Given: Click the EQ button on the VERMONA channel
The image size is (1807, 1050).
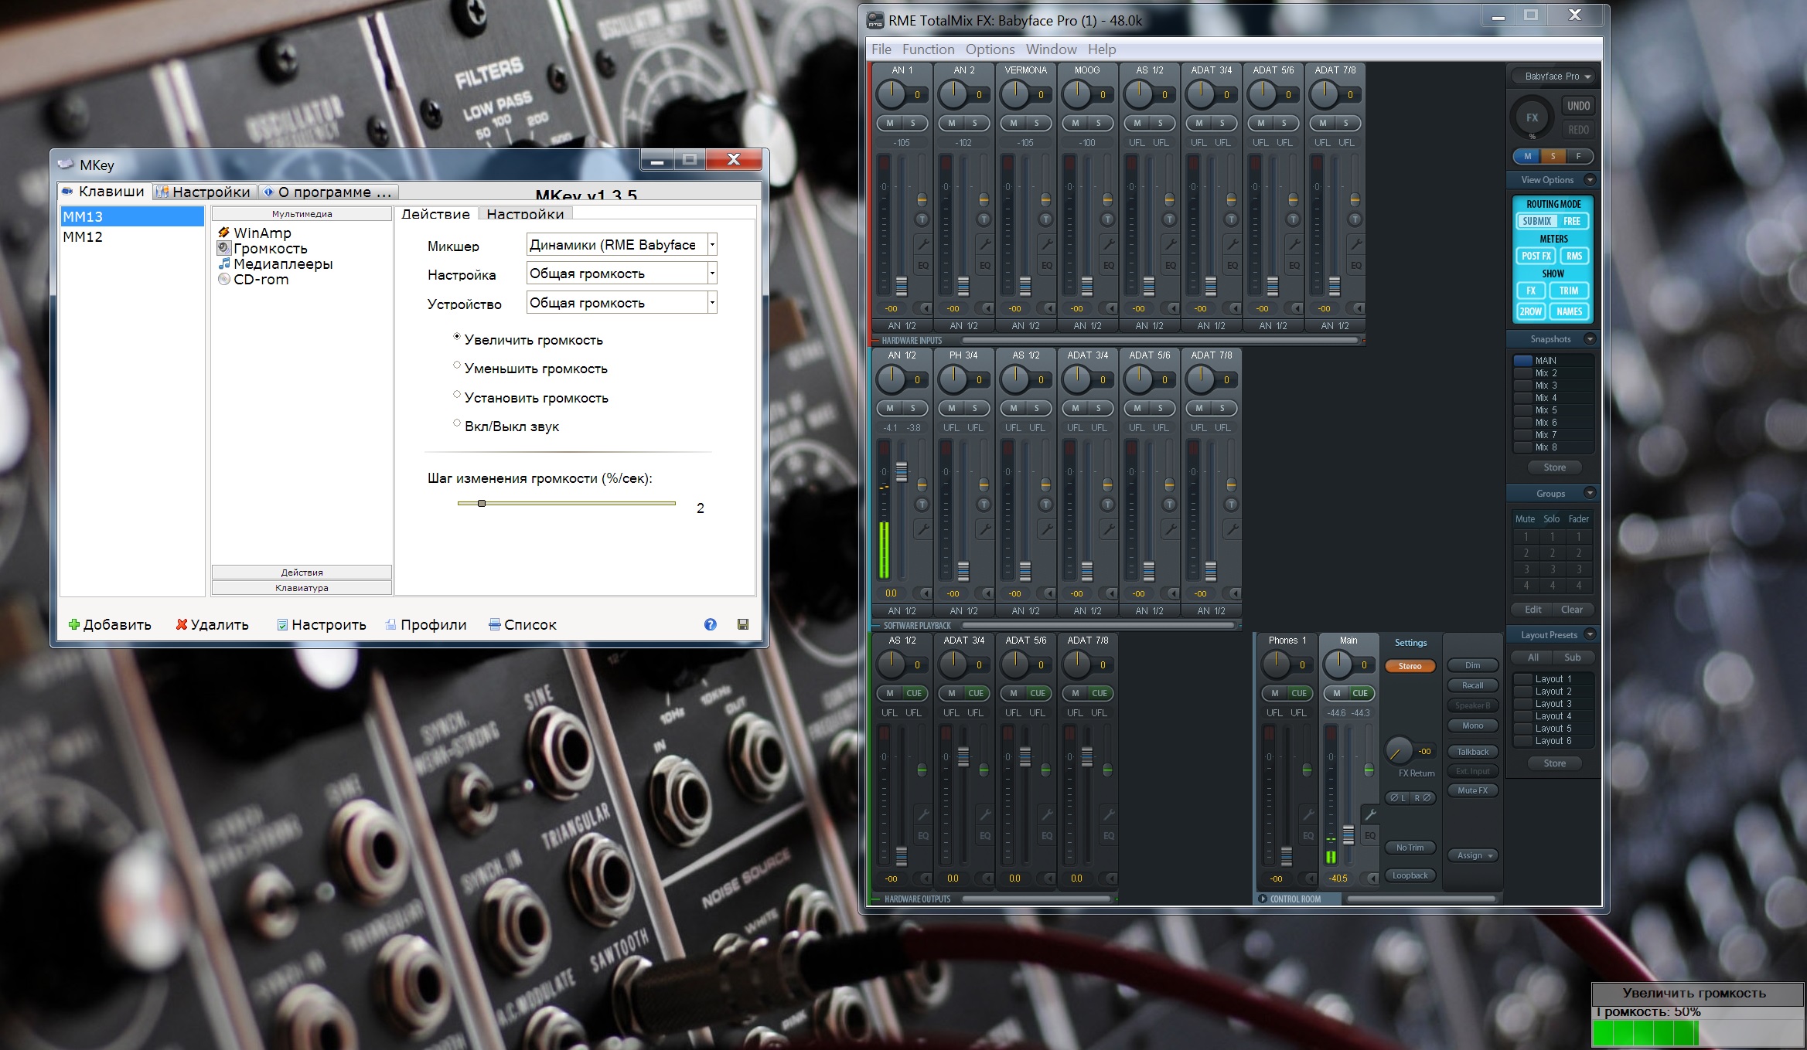Looking at the screenshot, I should click(x=1046, y=265).
